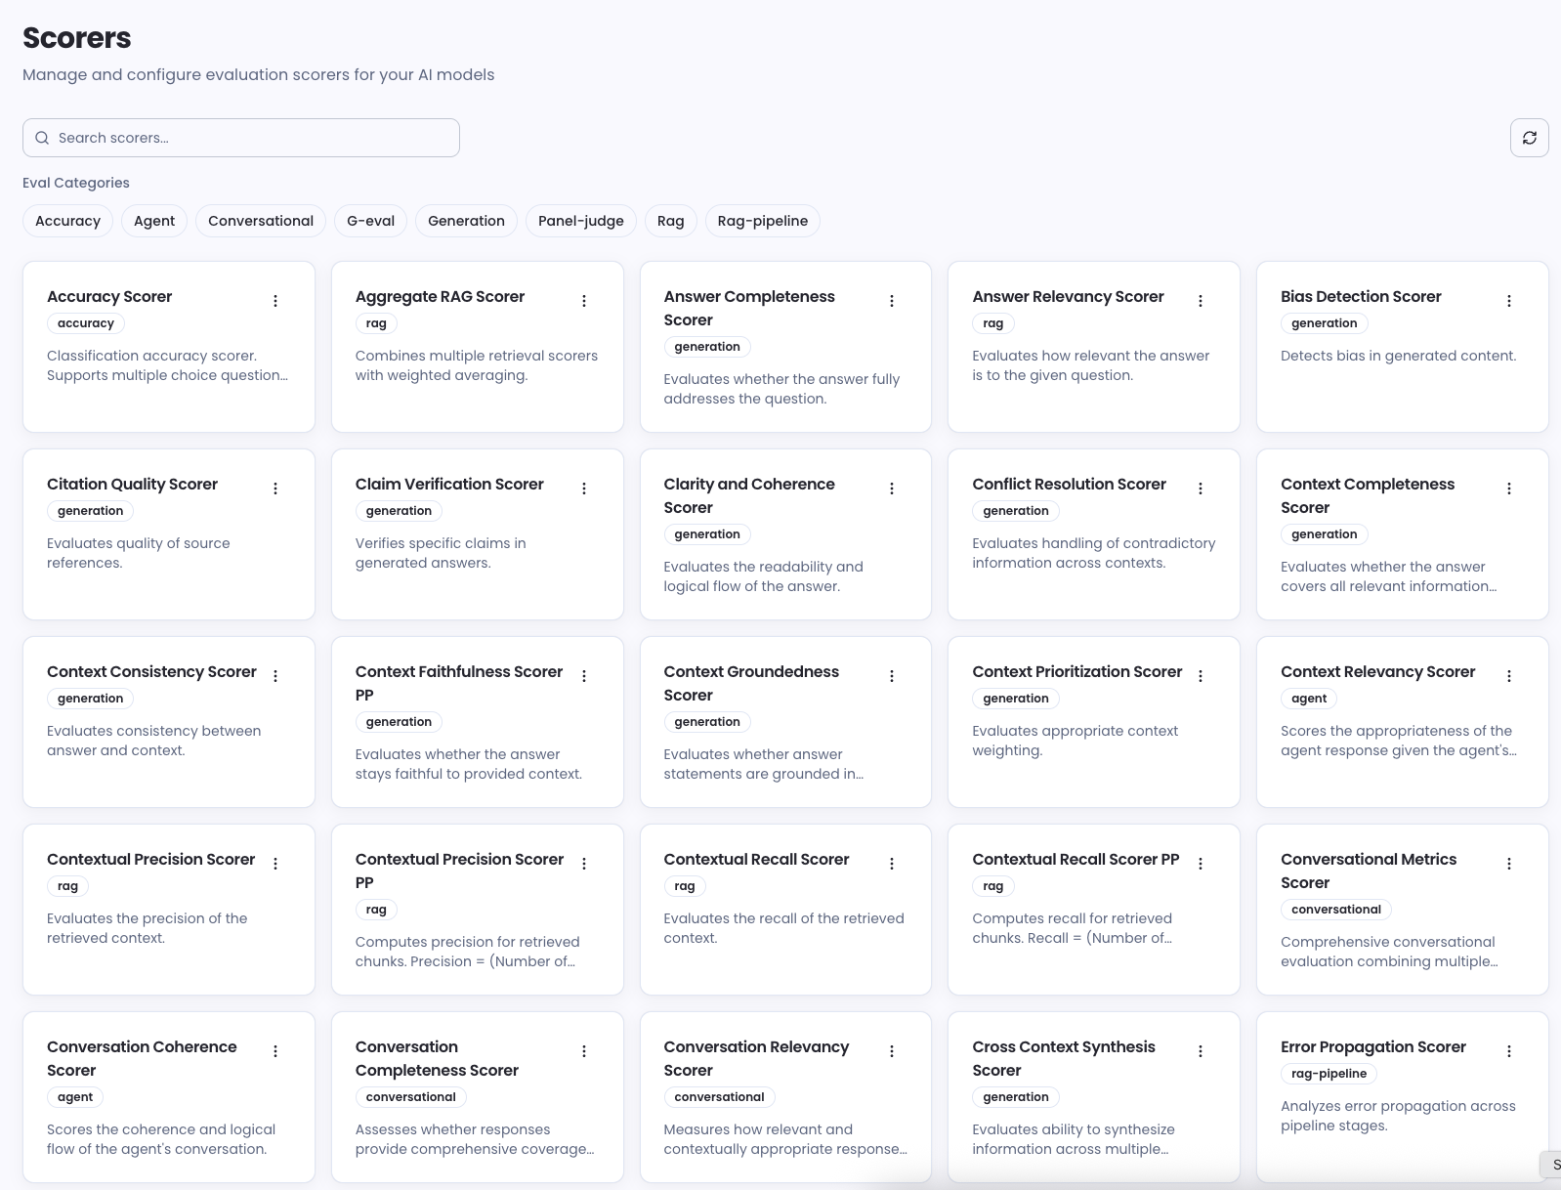Filter scorers by G-eval category
Image resolution: width=1561 pixels, height=1190 pixels.
(x=370, y=221)
